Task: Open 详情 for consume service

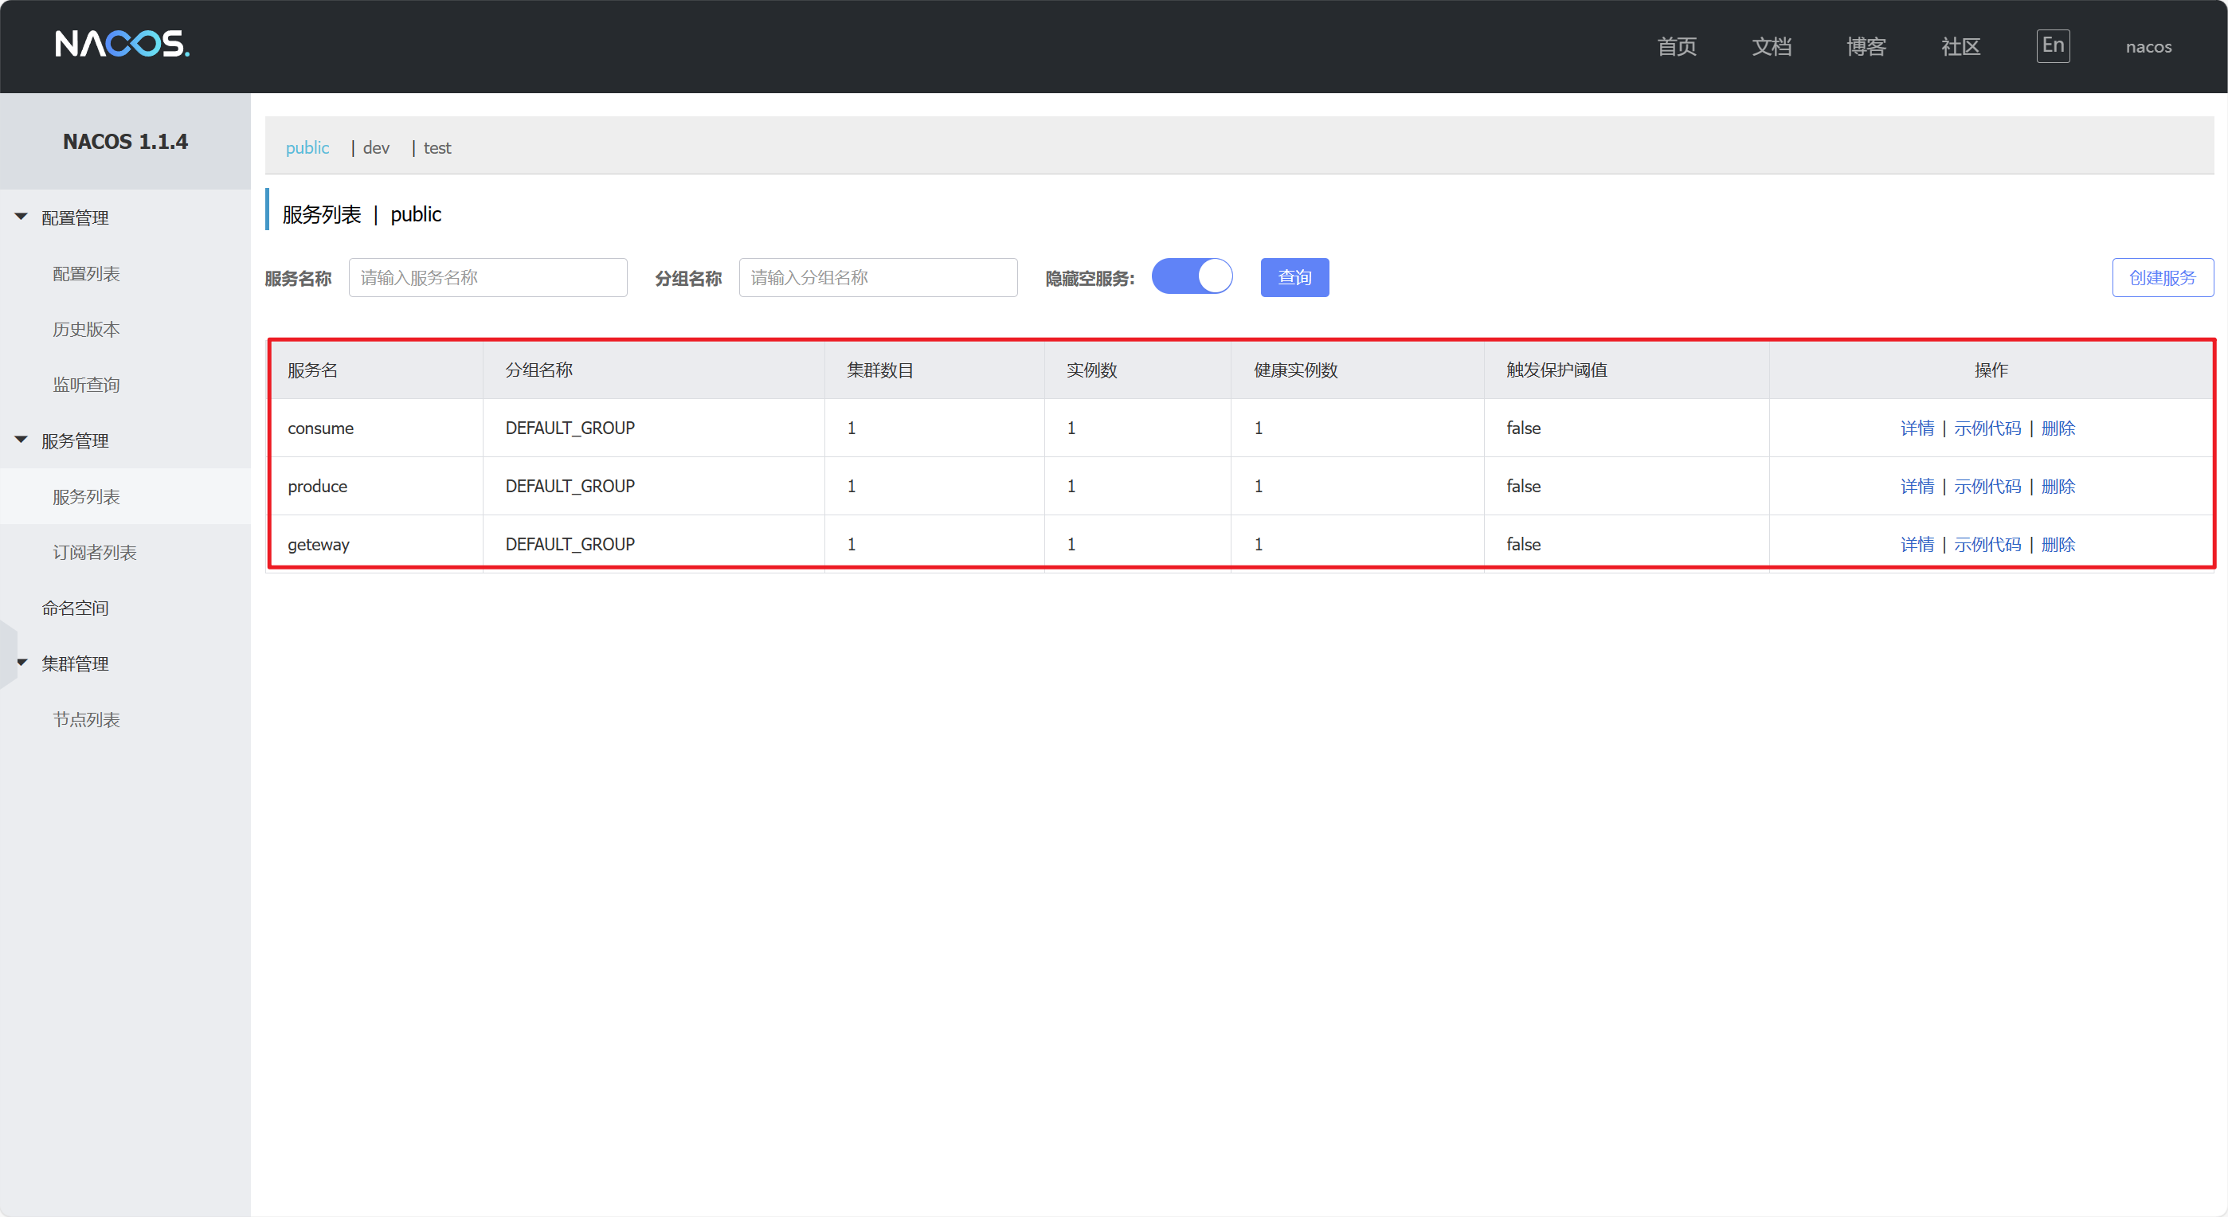Action: pos(1917,428)
